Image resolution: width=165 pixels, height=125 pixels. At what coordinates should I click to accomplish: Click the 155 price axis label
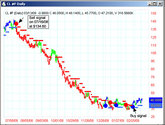click(153, 13)
